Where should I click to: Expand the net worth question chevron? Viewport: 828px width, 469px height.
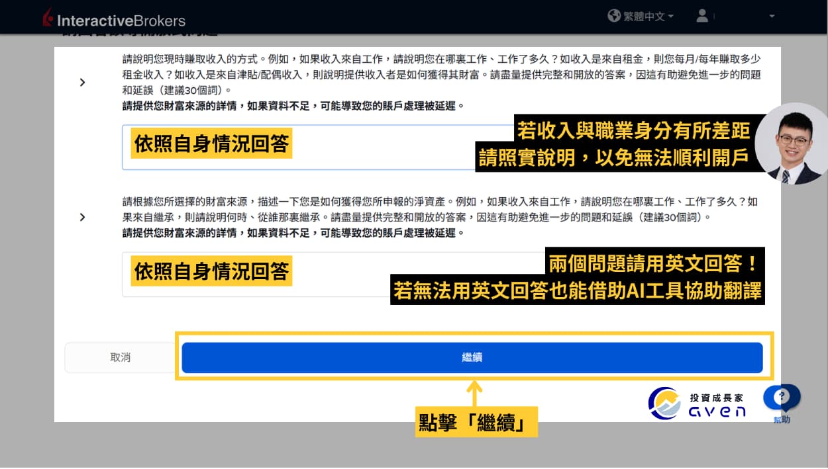pos(82,217)
